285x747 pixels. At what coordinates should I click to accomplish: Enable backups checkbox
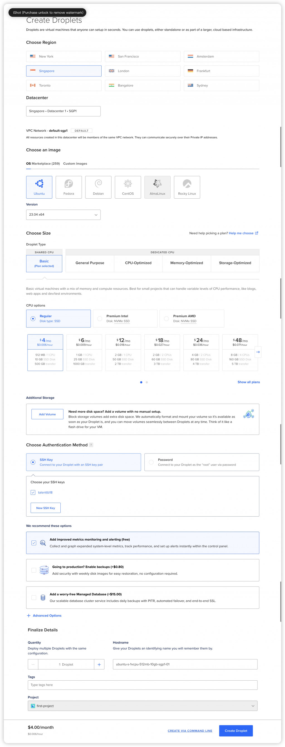[x=34, y=570]
